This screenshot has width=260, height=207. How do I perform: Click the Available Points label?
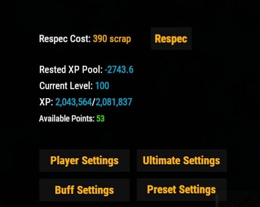click(67, 118)
